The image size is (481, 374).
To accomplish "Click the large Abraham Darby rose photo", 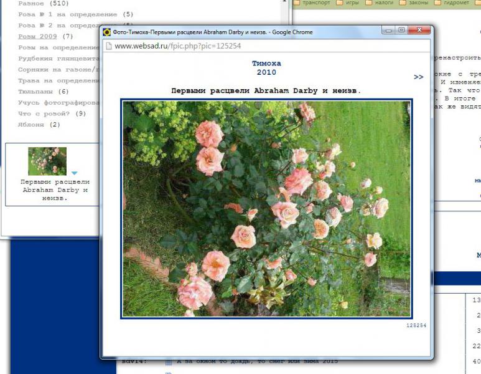I will point(266,209).
